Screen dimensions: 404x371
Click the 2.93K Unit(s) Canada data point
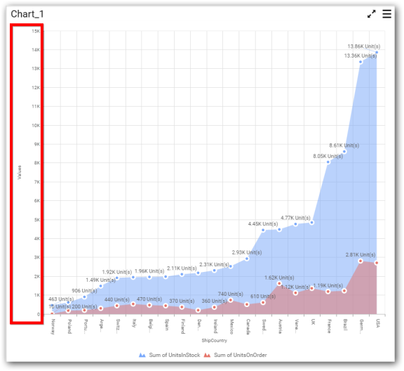[247, 259]
